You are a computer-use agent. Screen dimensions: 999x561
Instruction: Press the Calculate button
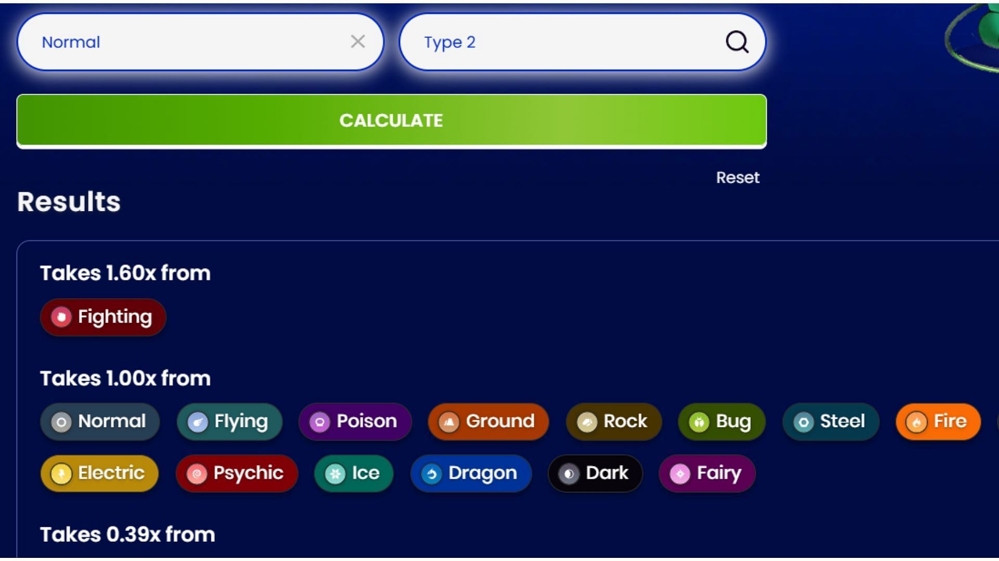(392, 120)
